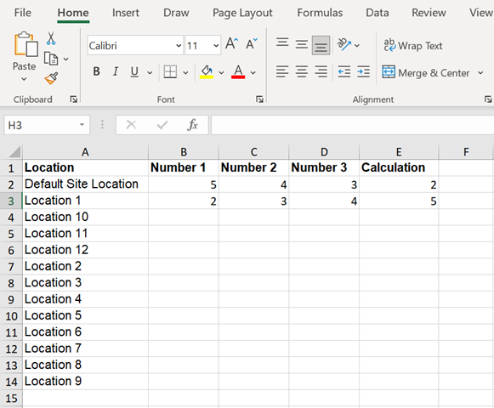
Task: Open the font size 11 dropdown
Action: coord(216,46)
